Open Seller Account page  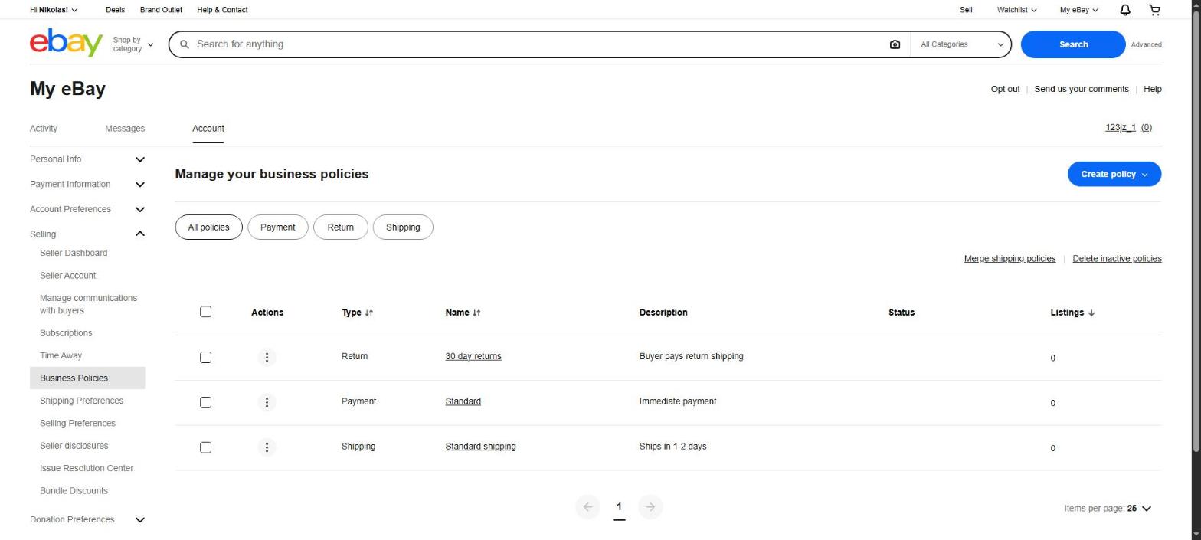[67, 276]
